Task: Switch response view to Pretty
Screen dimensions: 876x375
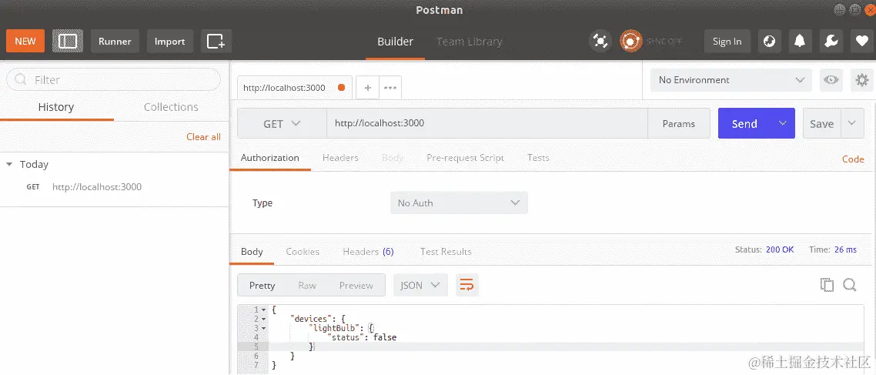Action: point(262,285)
